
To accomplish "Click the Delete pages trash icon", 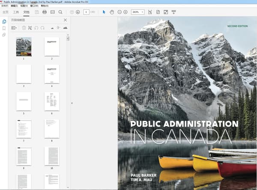I will click(x=24, y=28).
